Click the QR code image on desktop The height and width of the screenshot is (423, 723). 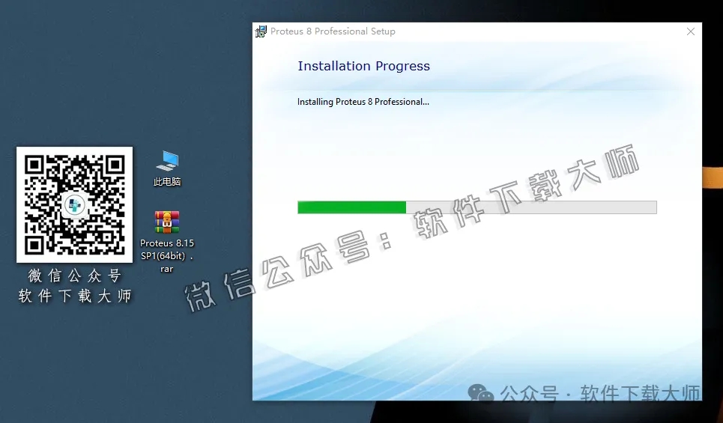pos(75,204)
